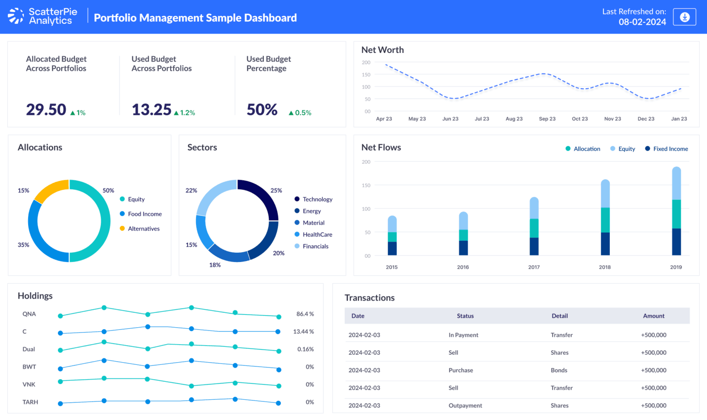Open the Amount column sorting options

click(x=654, y=316)
